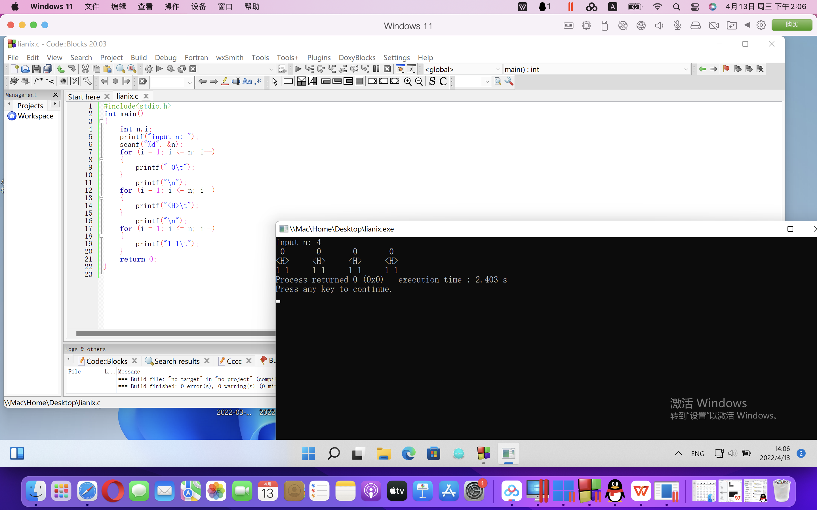Switch to the Search results log tab
Image resolution: width=817 pixels, height=510 pixels.
click(176, 361)
